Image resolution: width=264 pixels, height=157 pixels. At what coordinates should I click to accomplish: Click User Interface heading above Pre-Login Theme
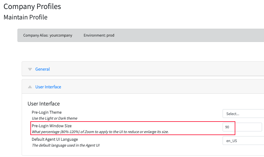pyautogui.click(x=44, y=104)
